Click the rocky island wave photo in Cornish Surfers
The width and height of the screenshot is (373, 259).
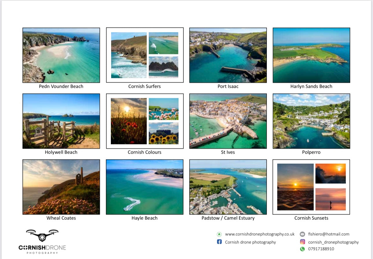point(163,67)
